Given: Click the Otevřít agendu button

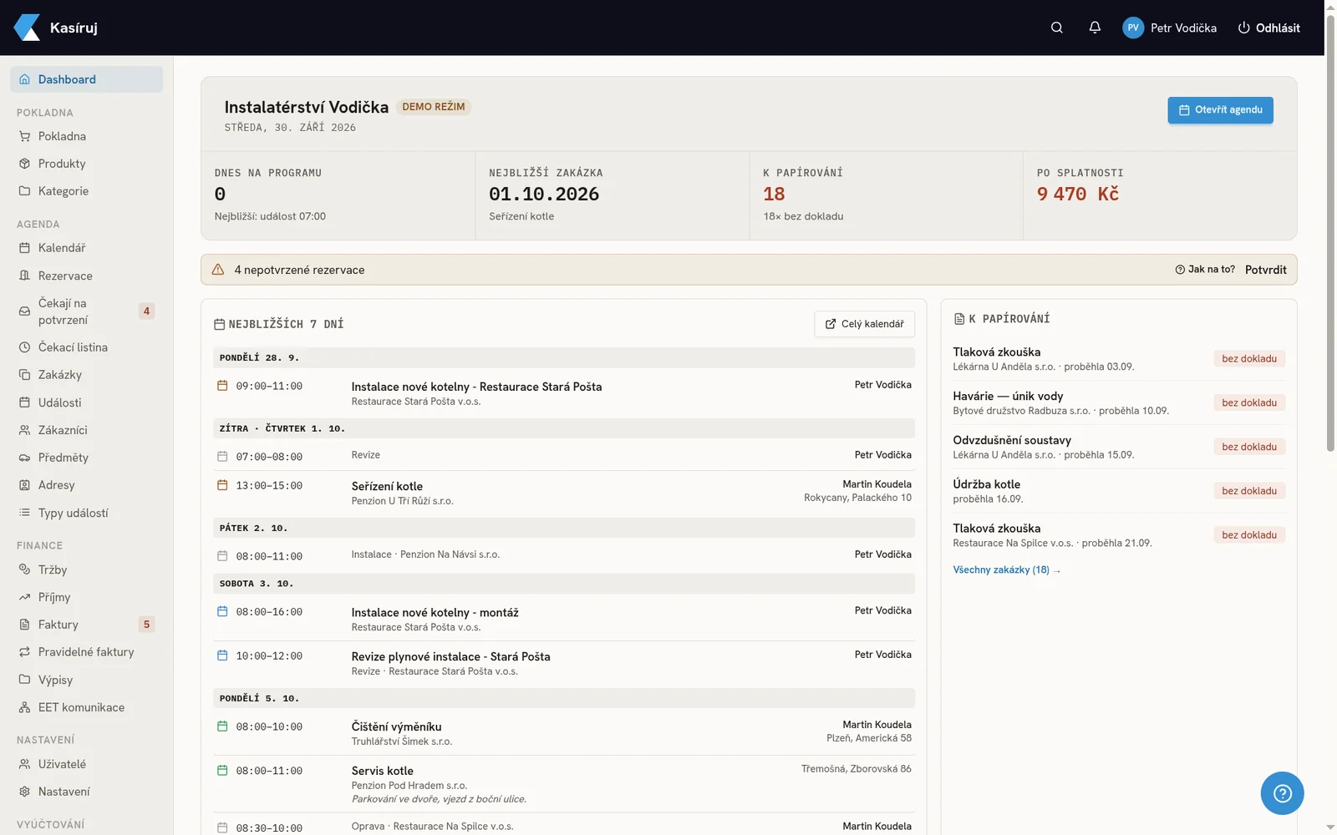Looking at the screenshot, I should tap(1220, 110).
